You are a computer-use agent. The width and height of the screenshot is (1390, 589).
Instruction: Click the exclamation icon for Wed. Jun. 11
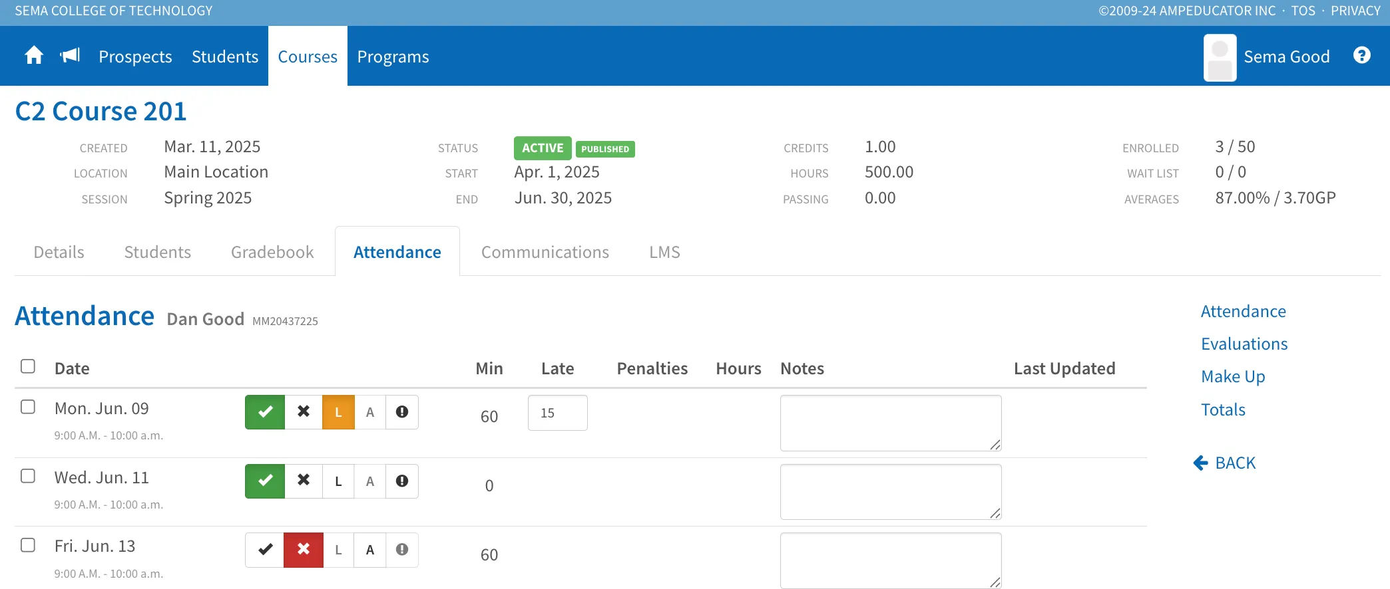pos(402,481)
